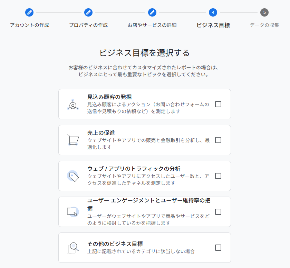290x268 pixels.
Task: Enable the 売上の促進 checkbox
Action: click(218, 140)
